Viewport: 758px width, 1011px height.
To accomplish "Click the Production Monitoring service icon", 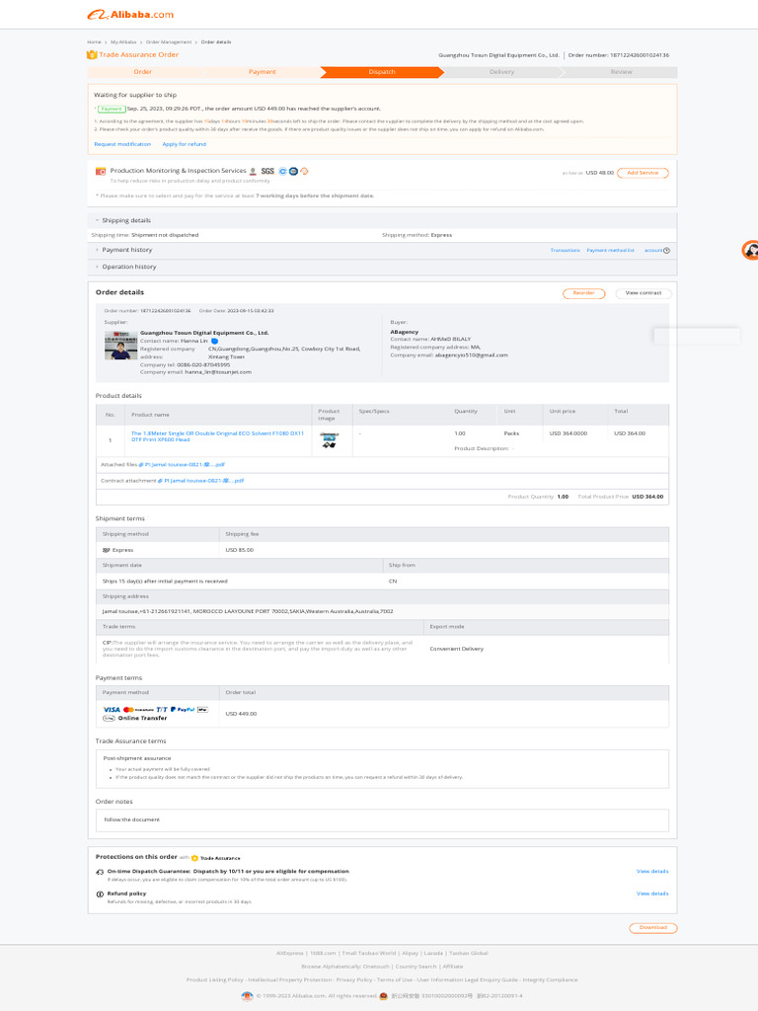I will tap(101, 171).
